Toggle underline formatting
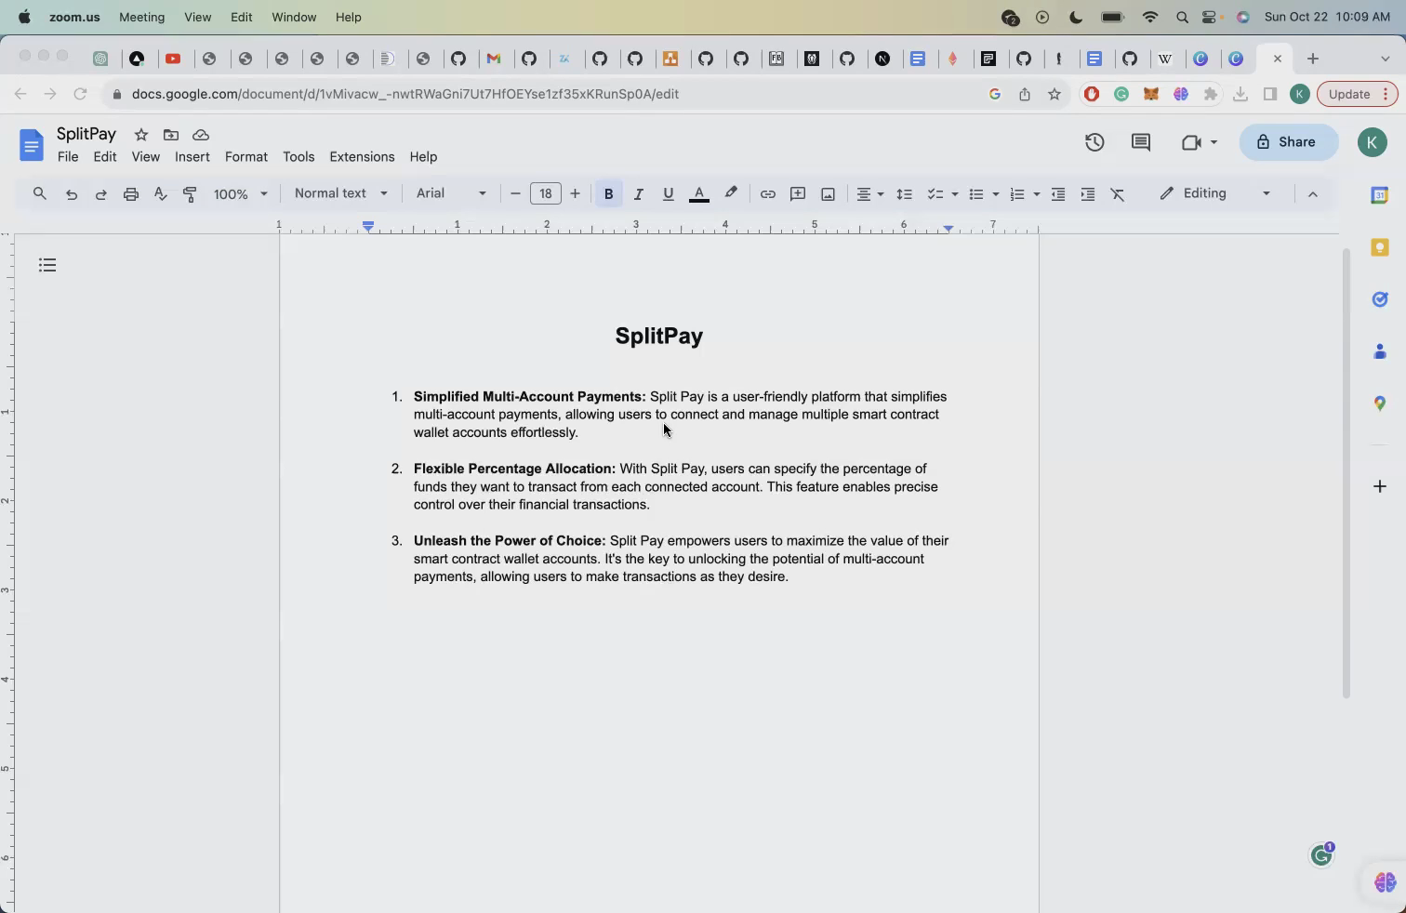1406x913 pixels. (x=668, y=194)
